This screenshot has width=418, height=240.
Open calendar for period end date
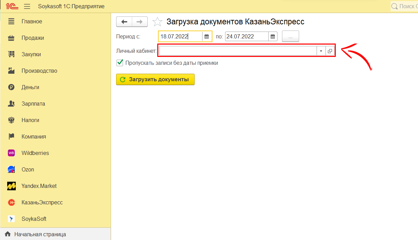tap(272, 36)
